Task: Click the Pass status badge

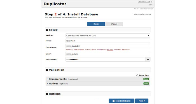Action: coord(146,79)
